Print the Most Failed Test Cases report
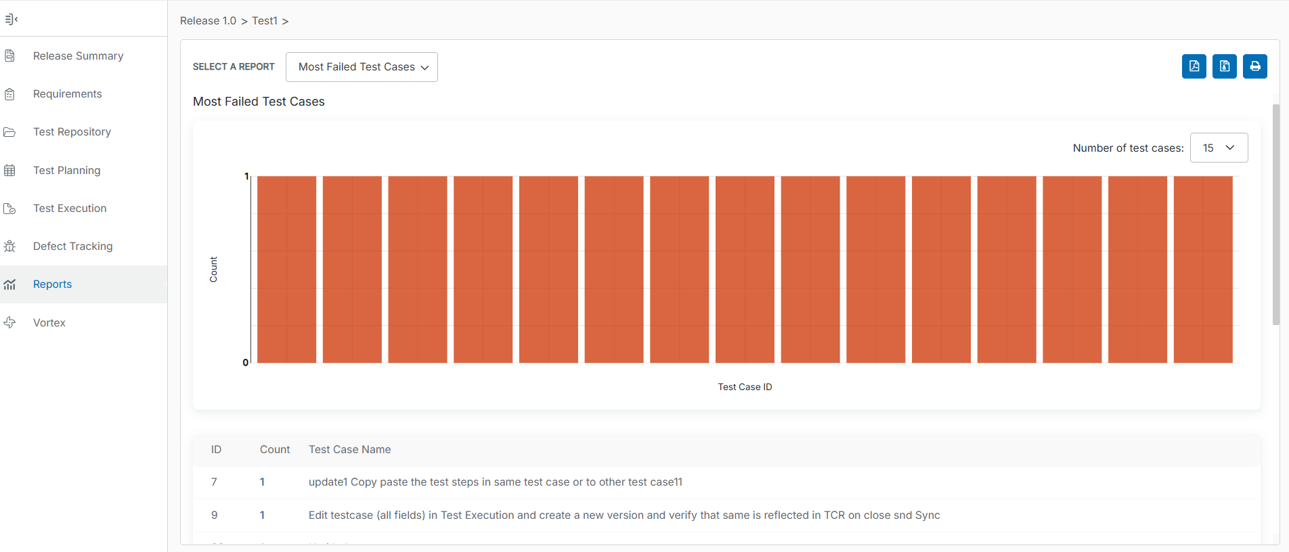Screen dimensions: 1289x552 click(1254, 66)
